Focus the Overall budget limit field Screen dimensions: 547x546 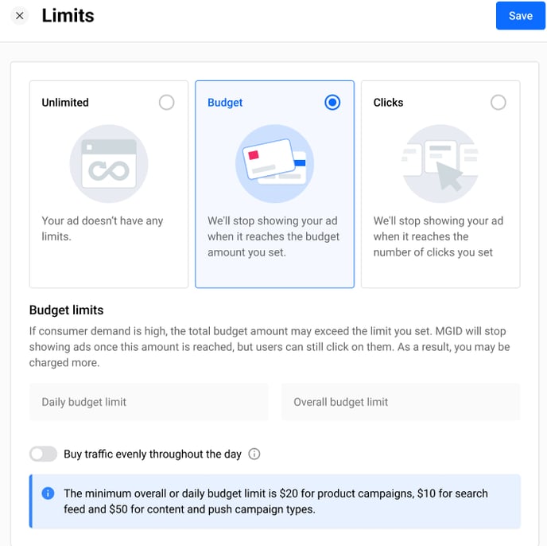point(400,402)
